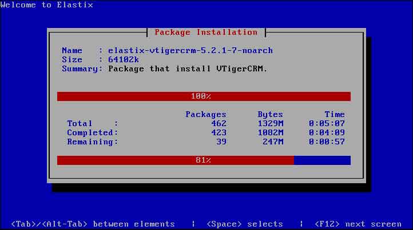Click the 'Packages' column header

(x=206, y=114)
